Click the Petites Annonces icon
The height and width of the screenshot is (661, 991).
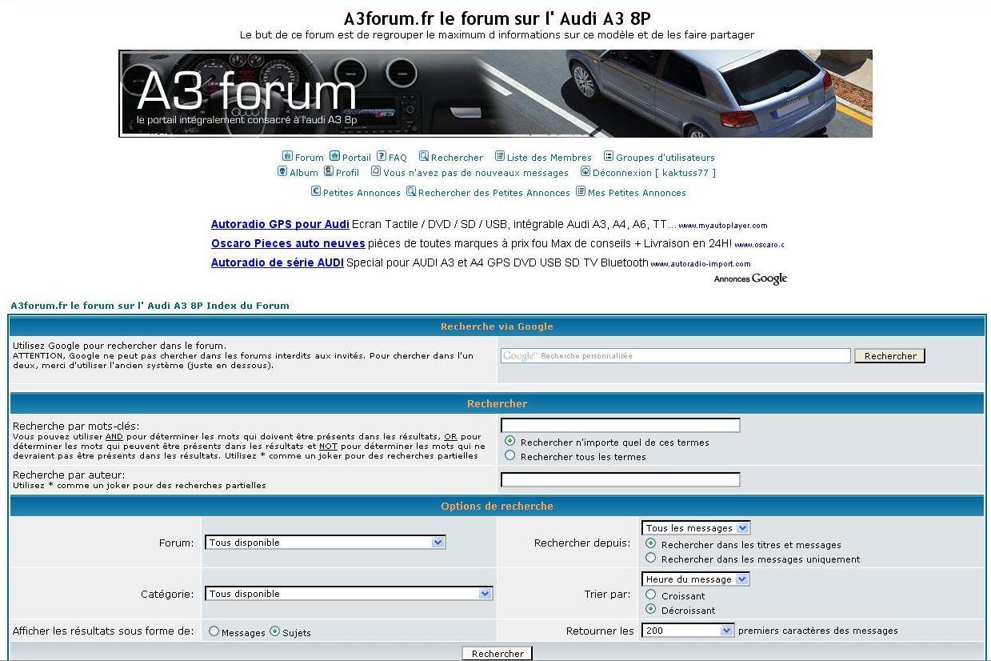[316, 191]
